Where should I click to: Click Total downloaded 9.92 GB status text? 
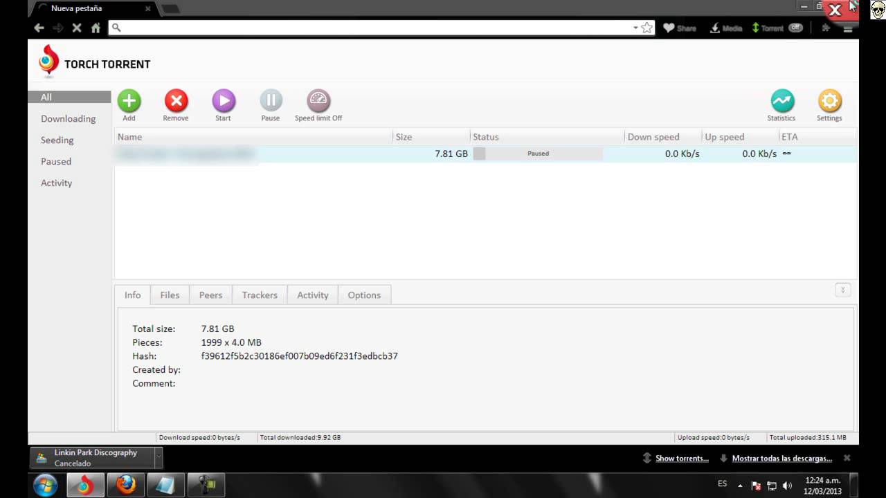coord(300,437)
